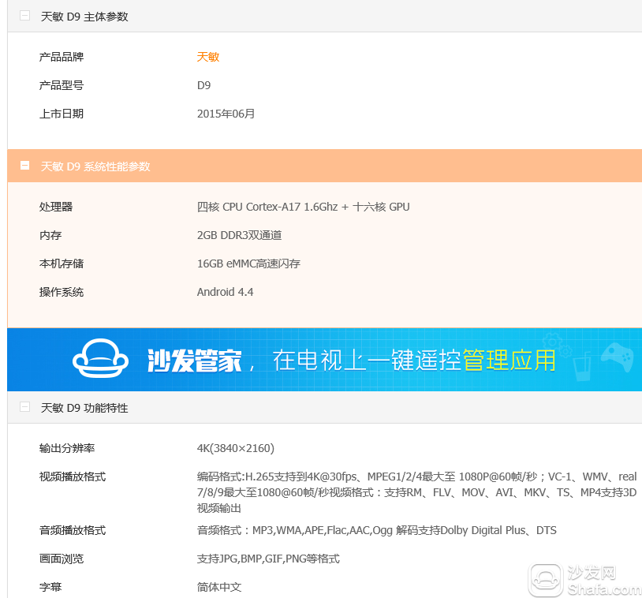Click the 视频播放格式 label
The image size is (642, 598).
[73, 477]
